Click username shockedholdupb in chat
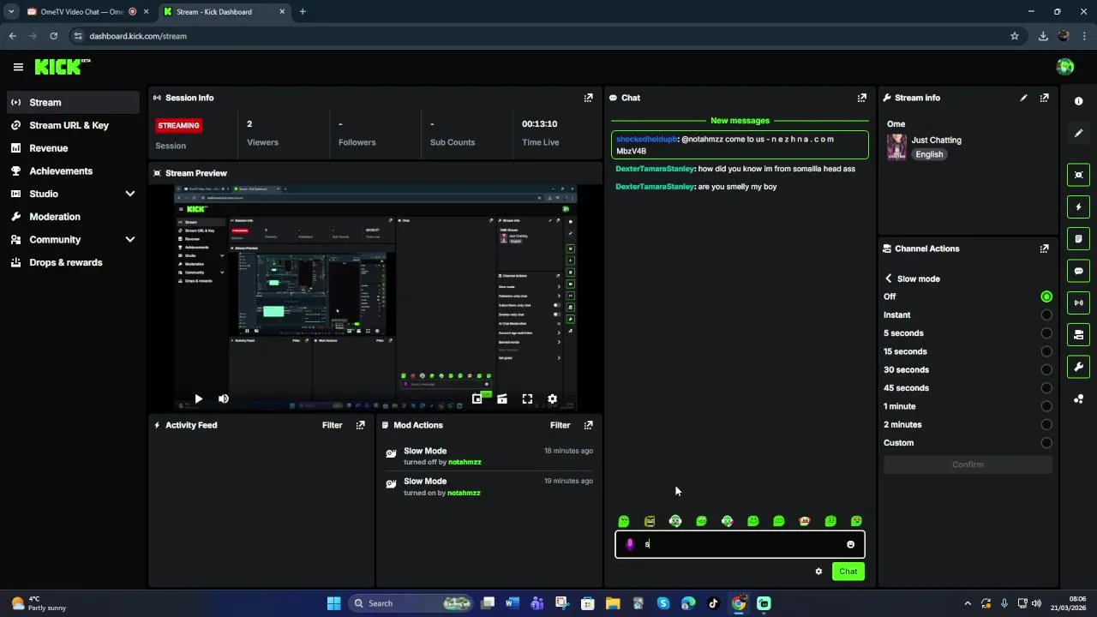Viewport: 1097px width, 617px height. [x=647, y=139]
